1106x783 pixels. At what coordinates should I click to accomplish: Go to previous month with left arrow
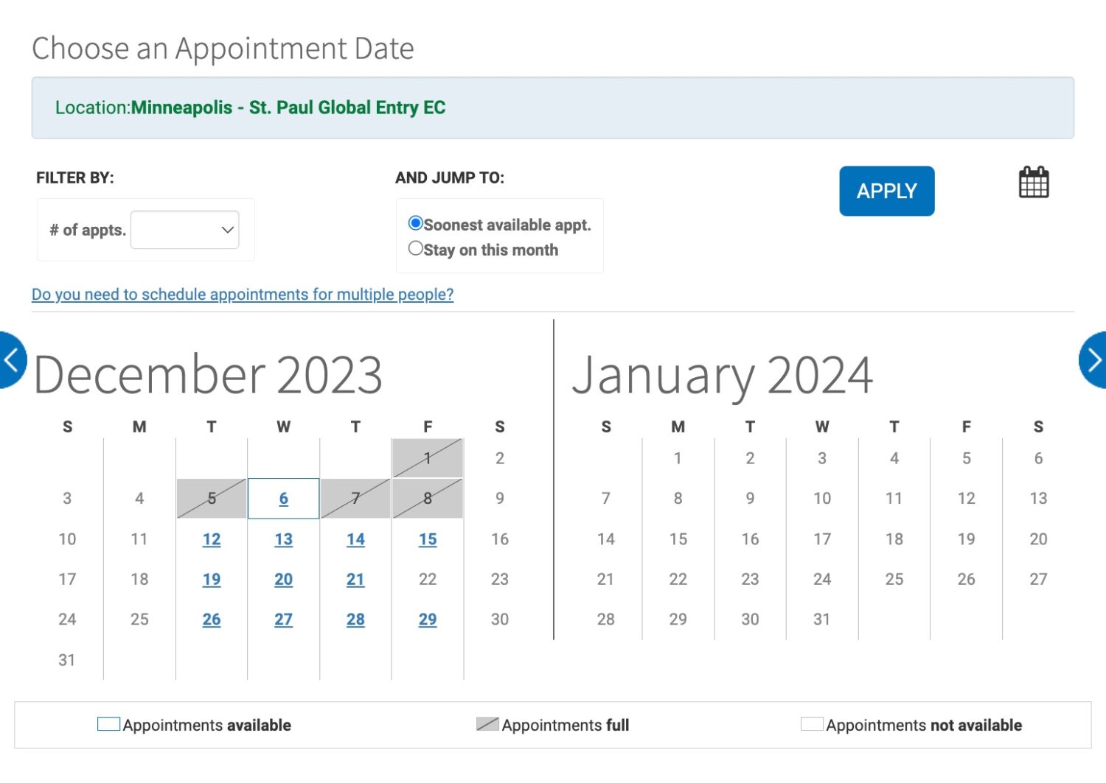(10, 359)
